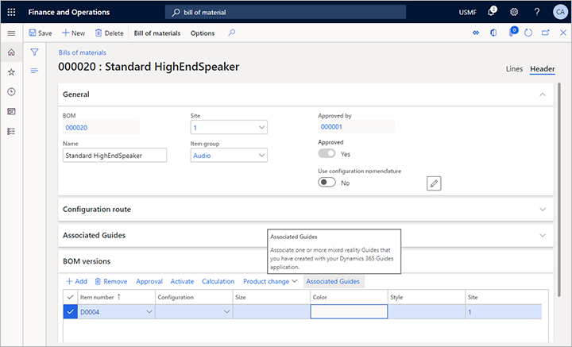Click the Name input field
The image size is (572, 347).
click(114, 156)
